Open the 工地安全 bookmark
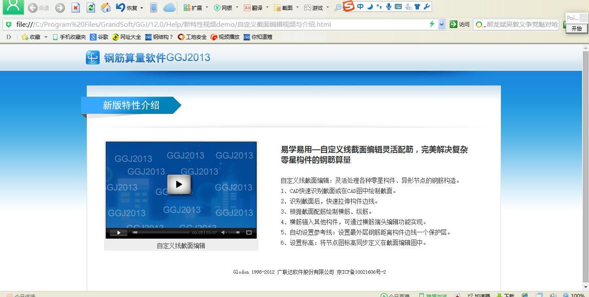This screenshot has height=297, width=589. click(192, 37)
